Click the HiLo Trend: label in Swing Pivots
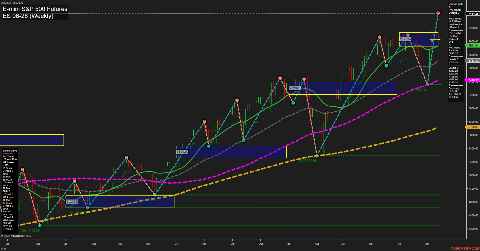The image size is (480, 251). [x=455, y=19]
